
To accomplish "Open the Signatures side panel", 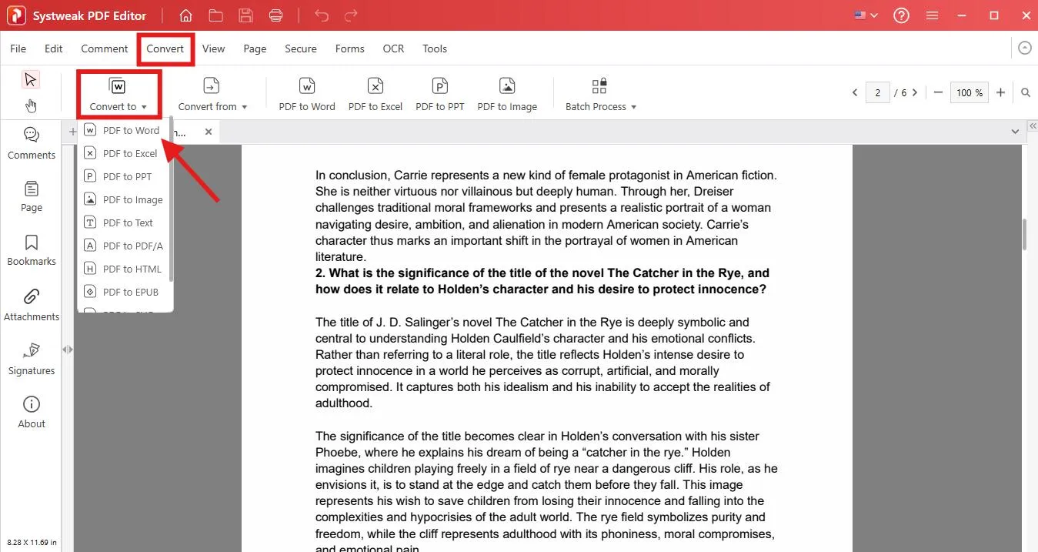I will (32, 359).
